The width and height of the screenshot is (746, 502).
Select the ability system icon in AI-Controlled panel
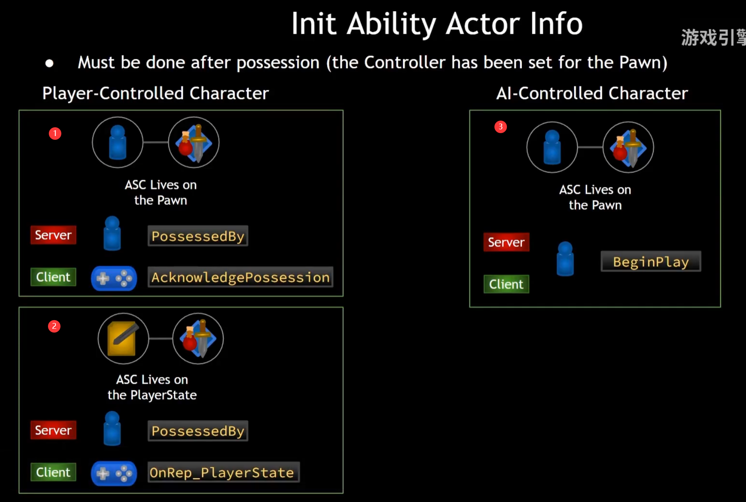pyautogui.click(x=628, y=147)
